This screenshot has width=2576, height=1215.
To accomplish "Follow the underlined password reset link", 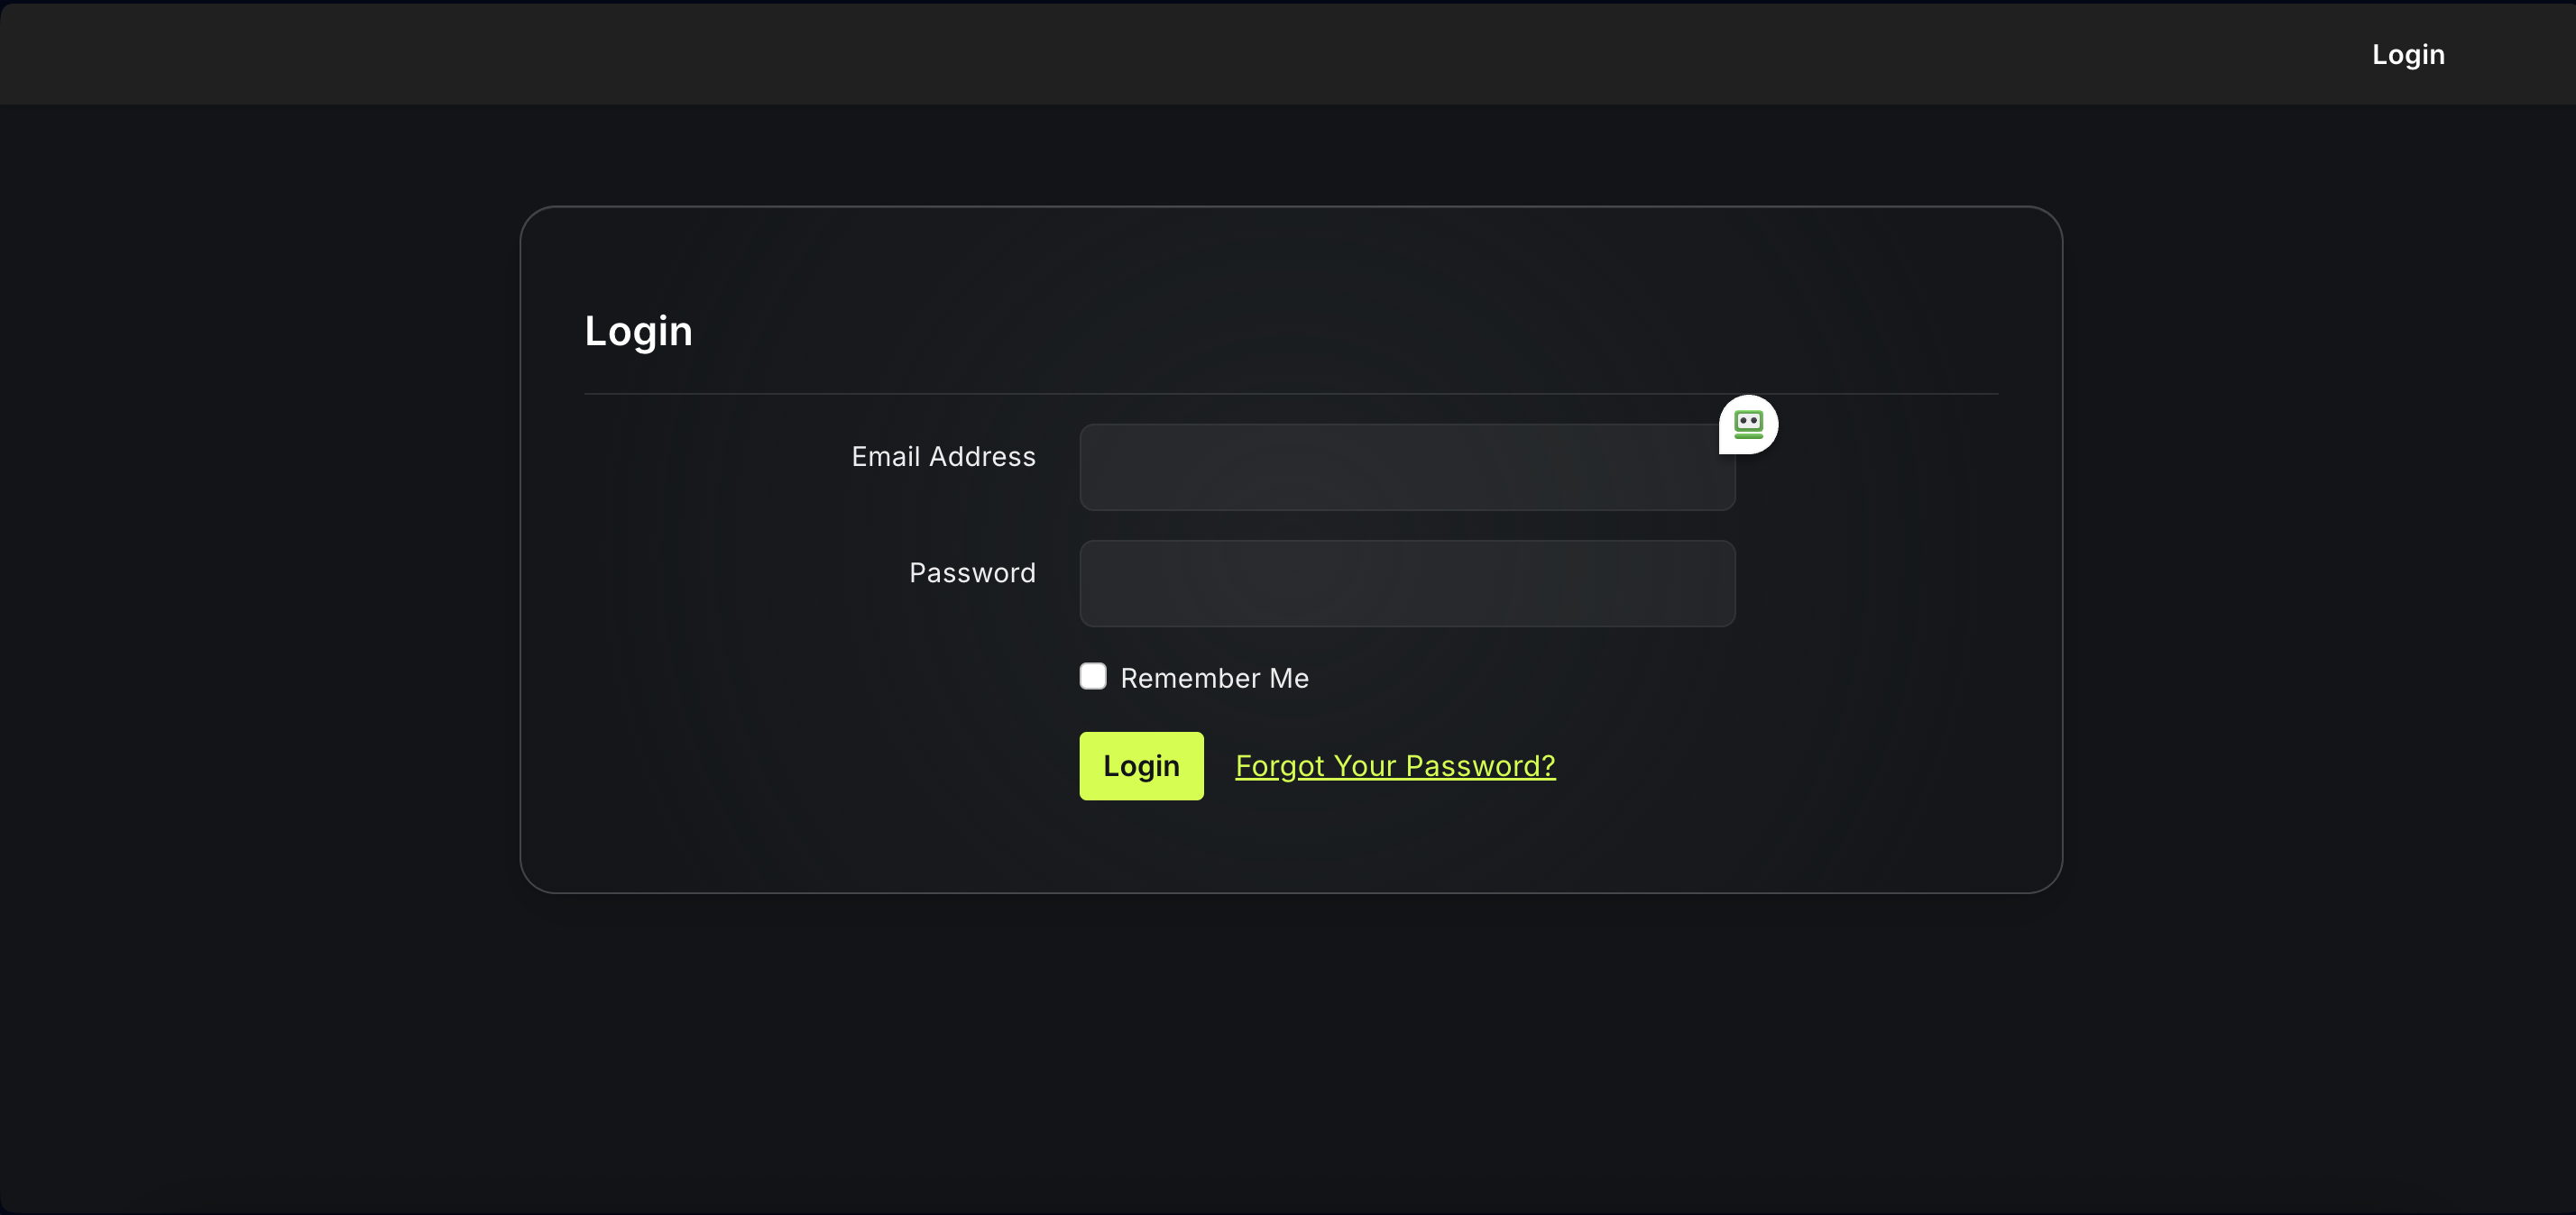I will click(1394, 765).
